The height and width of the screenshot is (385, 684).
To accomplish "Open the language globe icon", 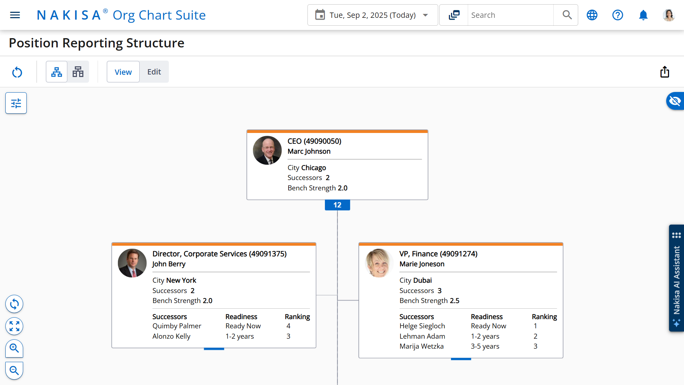I will (x=592, y=15).
